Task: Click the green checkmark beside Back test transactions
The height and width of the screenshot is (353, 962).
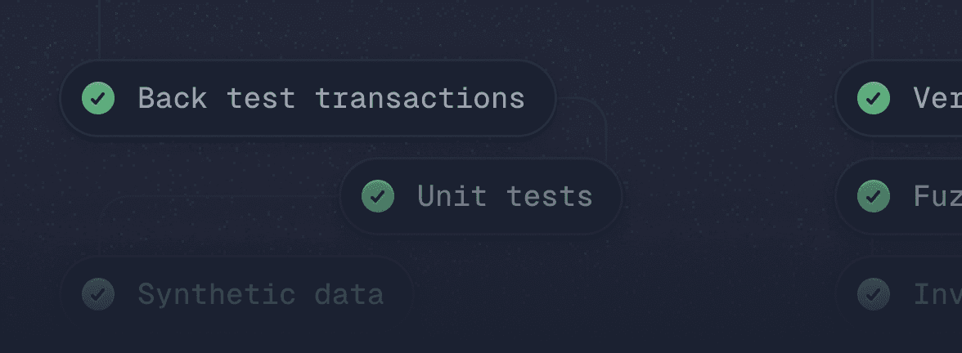Action: (98, 98)
